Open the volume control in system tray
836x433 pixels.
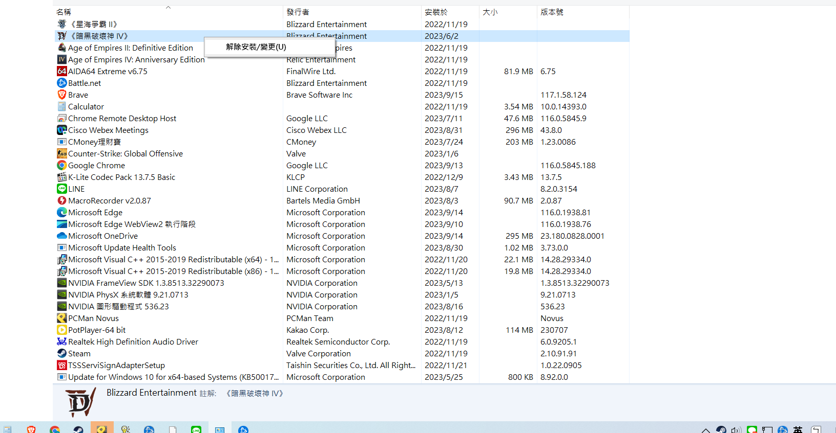point(736,430)
